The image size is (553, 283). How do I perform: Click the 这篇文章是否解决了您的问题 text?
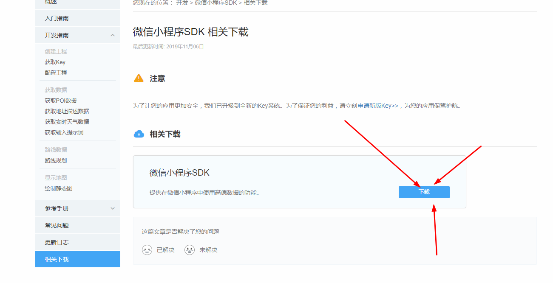point(180,232)
